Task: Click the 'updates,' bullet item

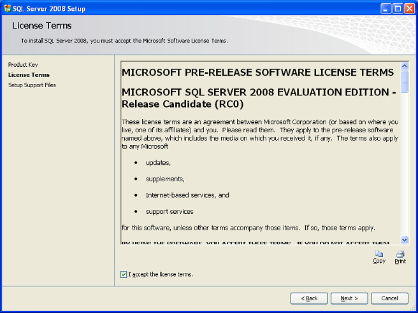Action: [x=158, y=163]
